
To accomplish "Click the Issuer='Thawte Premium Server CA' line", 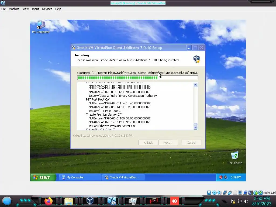I will coord(112,126).
